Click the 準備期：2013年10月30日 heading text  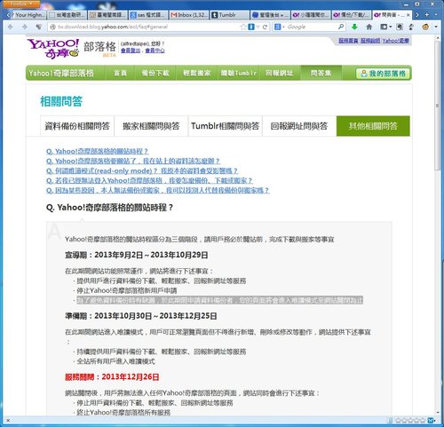tap(141, 316)
